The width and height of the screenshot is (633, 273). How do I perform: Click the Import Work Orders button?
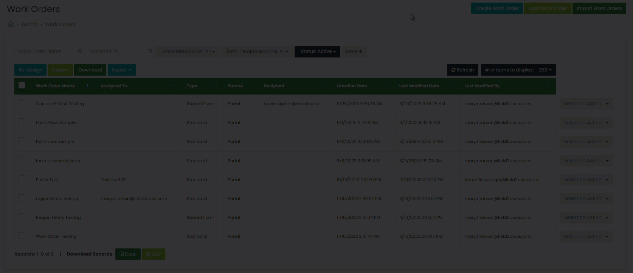click(599, 8)
